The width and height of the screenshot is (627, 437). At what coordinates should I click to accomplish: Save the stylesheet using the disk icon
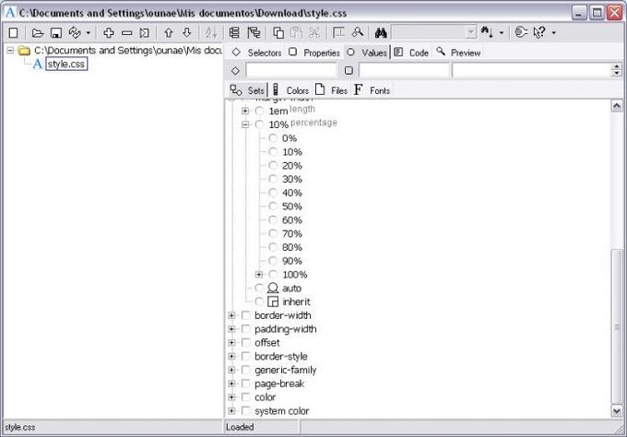click(x=56, y=33)
